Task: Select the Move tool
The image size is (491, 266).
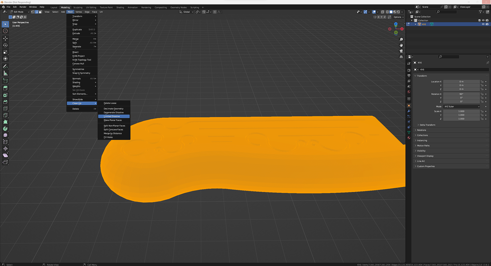Action: [5, 38]
